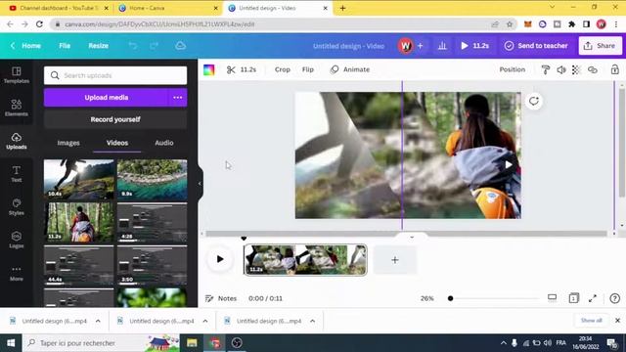This screenshot has height=352, width=626.
Task: Open the Templates sidebar panel
Action: (x=17, y=74)
